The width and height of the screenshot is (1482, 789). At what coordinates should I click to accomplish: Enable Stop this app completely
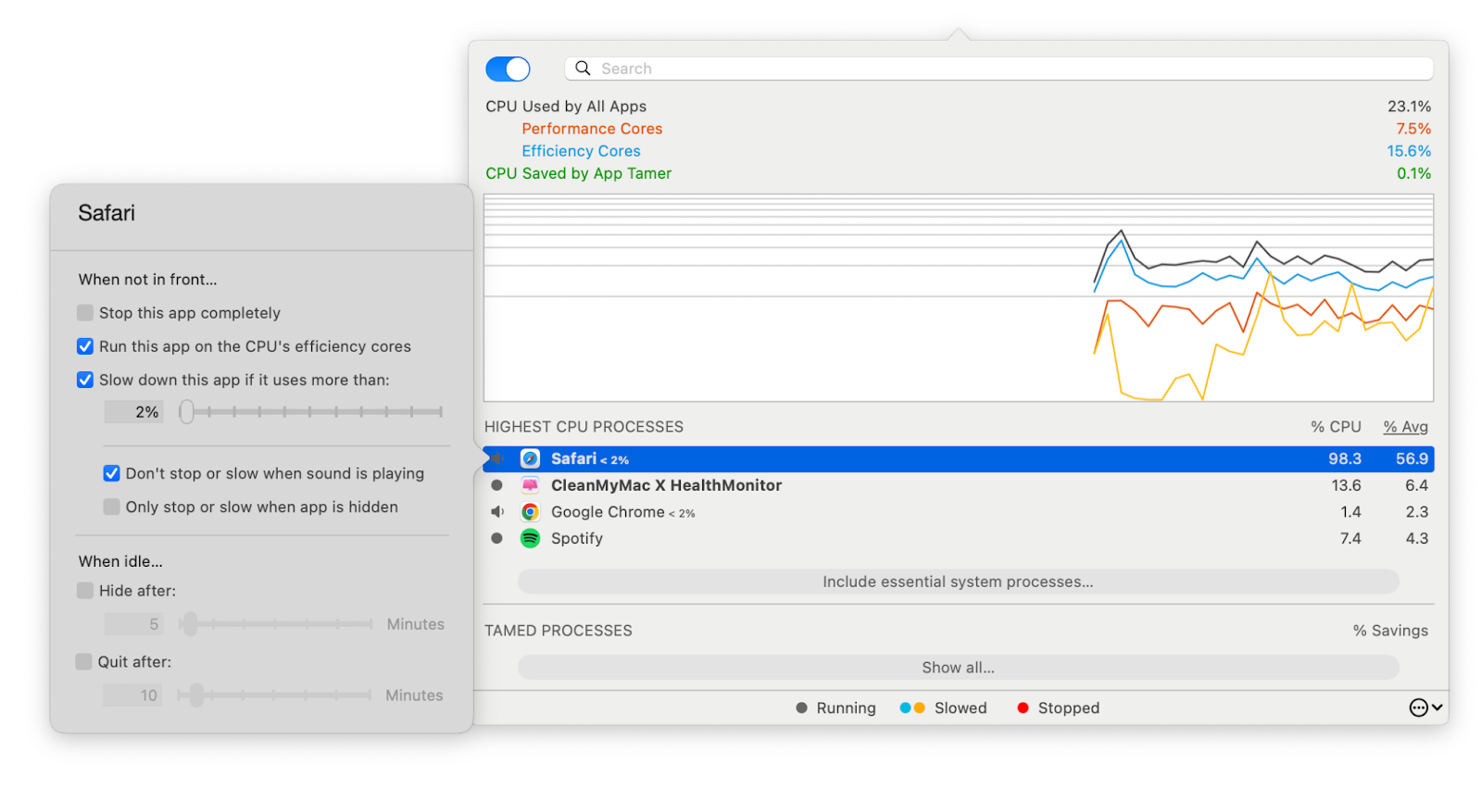(85, 313)
